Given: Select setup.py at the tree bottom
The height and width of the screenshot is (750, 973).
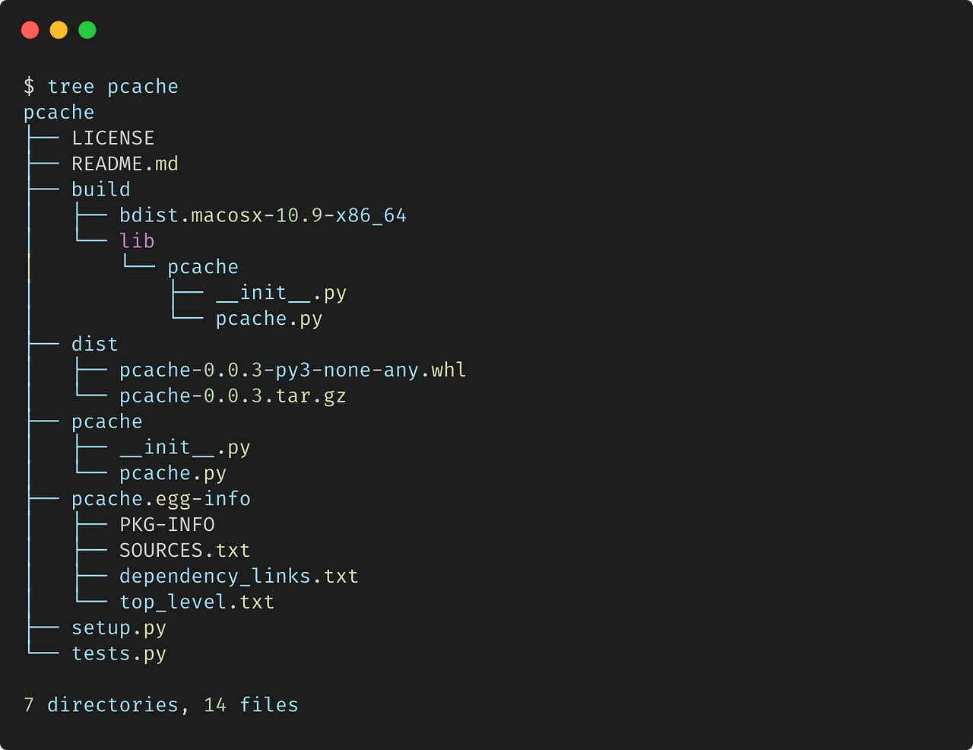Looking at the screenshot, I should pos(119,628).
